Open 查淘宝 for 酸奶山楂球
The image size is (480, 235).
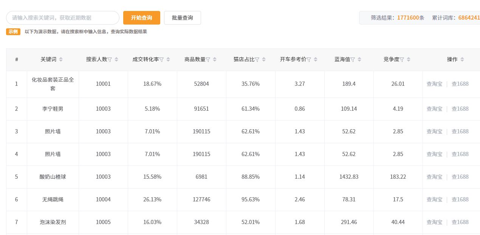[434, 177]
